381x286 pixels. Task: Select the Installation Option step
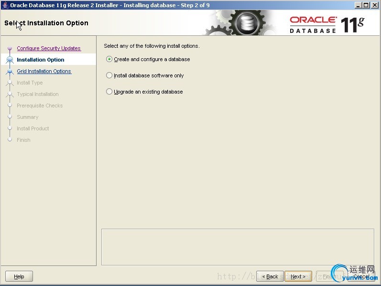[x=41, y=60]
